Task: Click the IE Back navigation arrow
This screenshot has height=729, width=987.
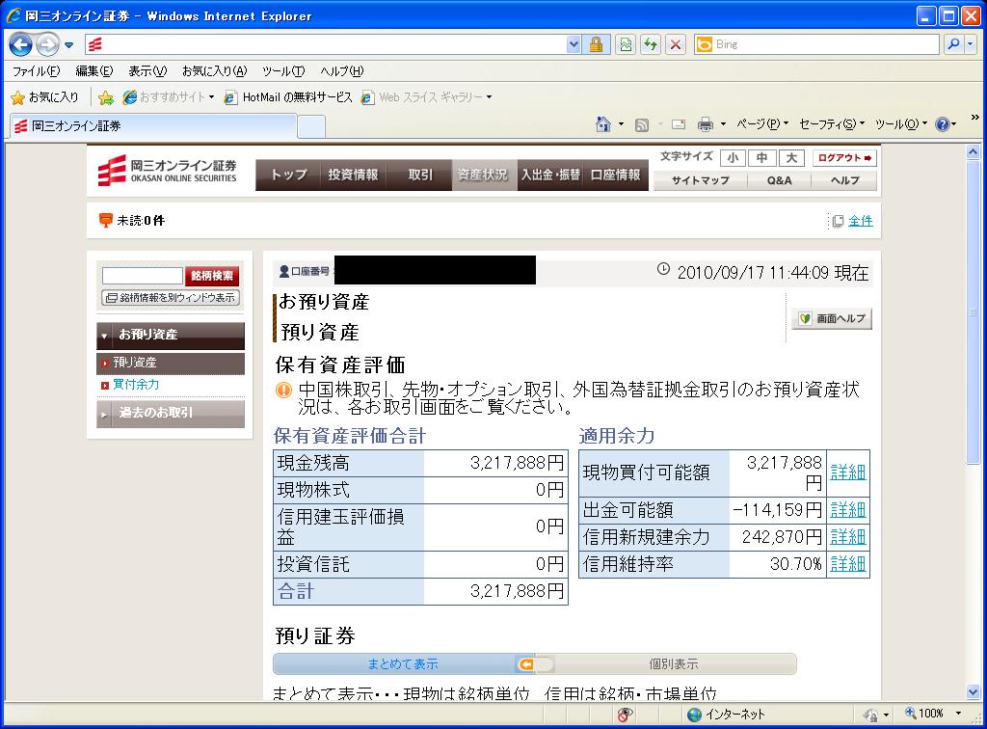Action: tap(21, 44)
